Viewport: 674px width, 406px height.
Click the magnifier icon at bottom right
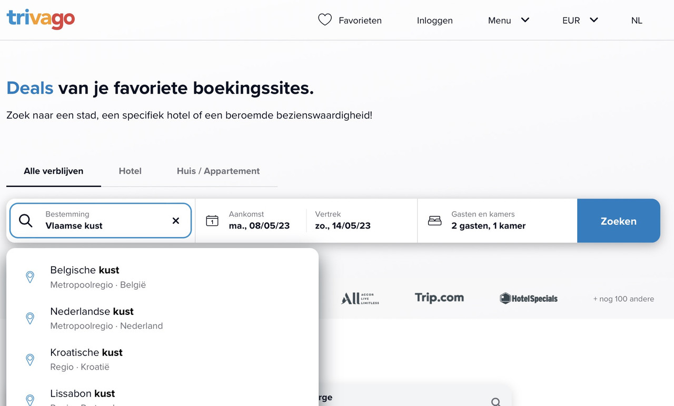(495, 402)
